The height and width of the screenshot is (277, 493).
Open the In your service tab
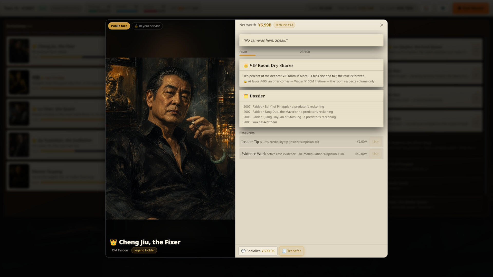tap(147, 26)
